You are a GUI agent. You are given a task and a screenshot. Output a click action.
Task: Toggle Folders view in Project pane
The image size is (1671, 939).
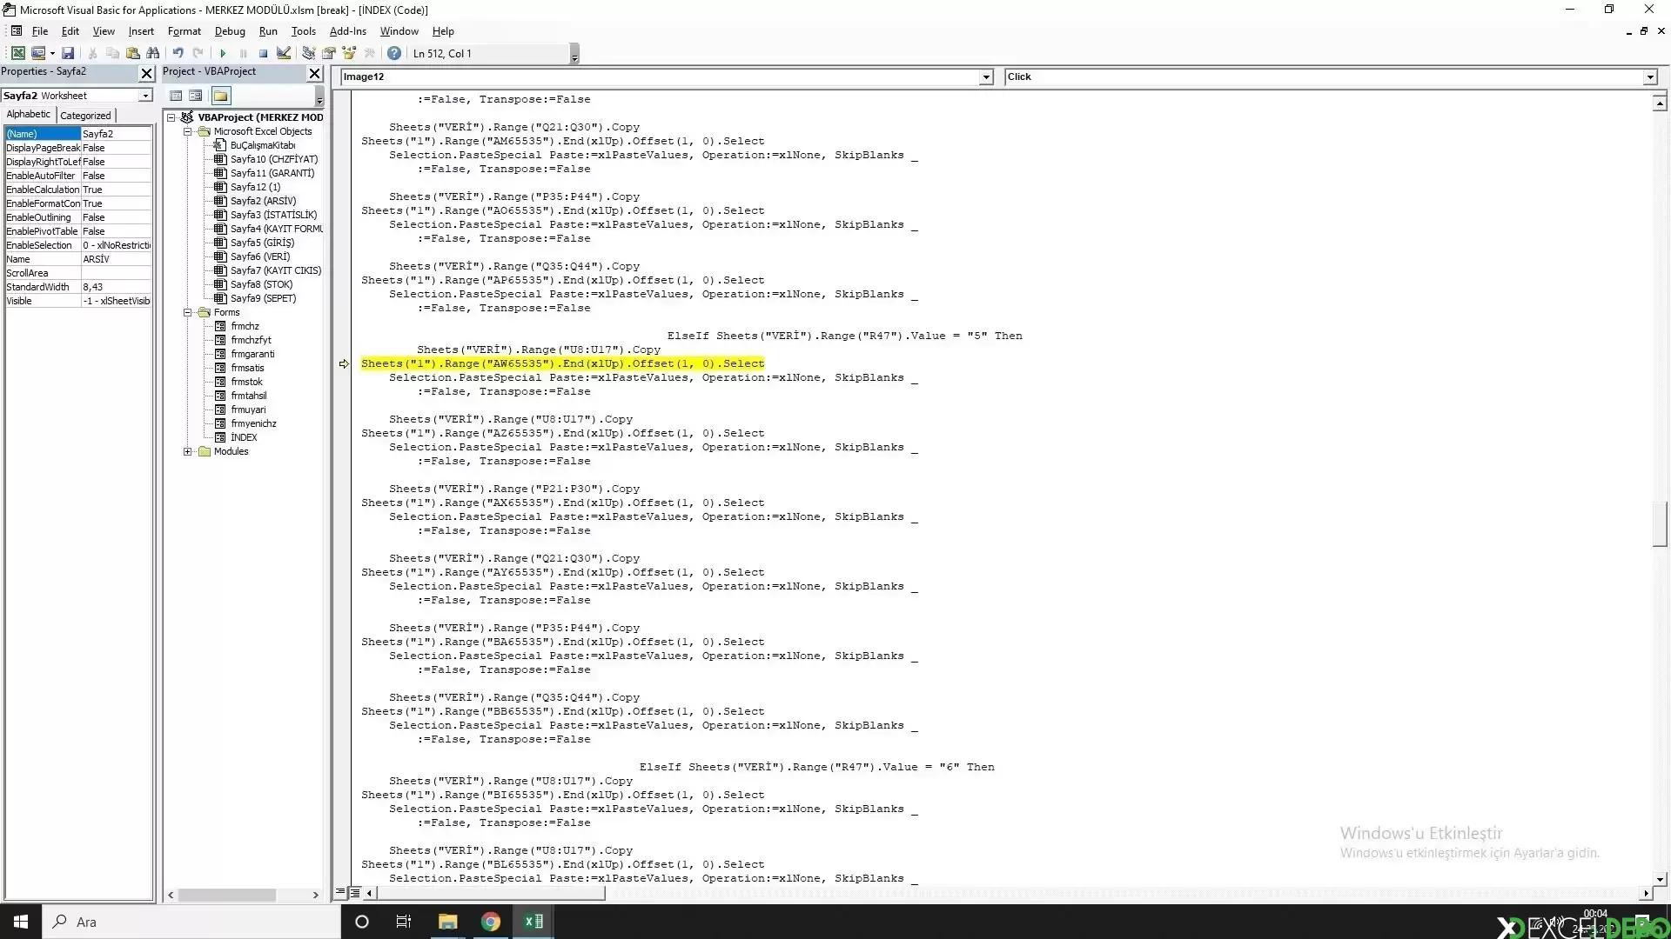point(220,96)
